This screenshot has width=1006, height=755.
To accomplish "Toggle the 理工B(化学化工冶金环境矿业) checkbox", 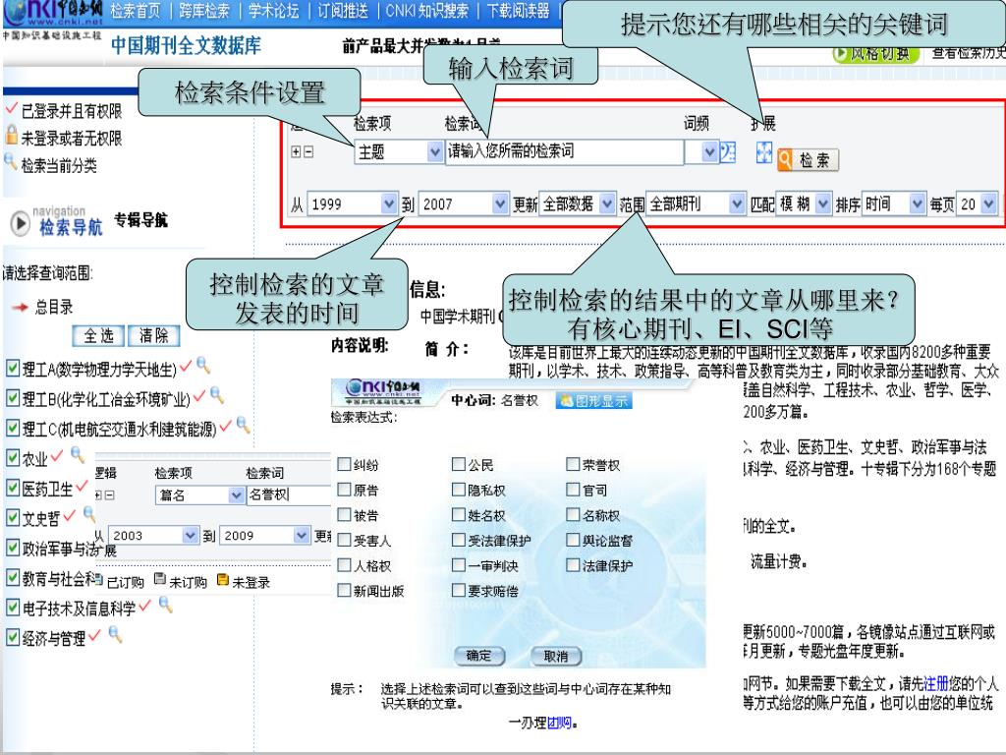I will 13,397.
